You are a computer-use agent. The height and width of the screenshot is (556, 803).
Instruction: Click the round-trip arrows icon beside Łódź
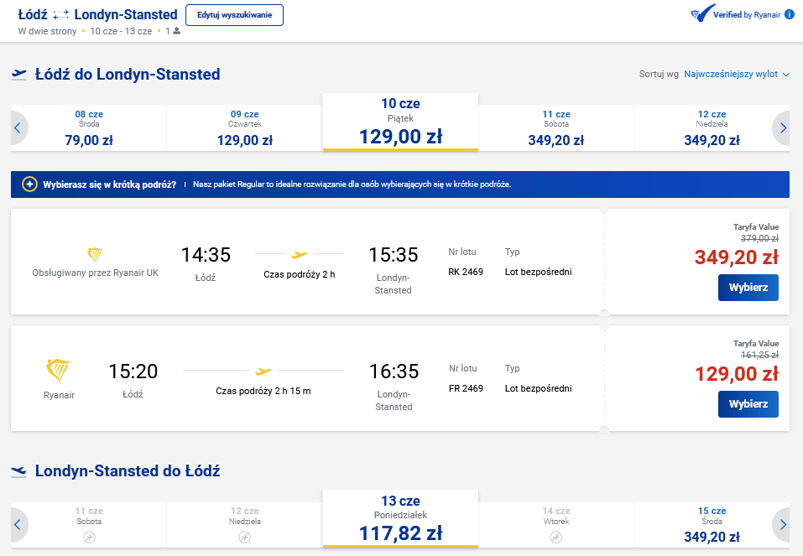point(60,15)
